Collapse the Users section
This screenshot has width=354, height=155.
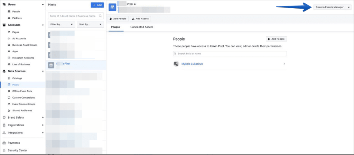43,5
